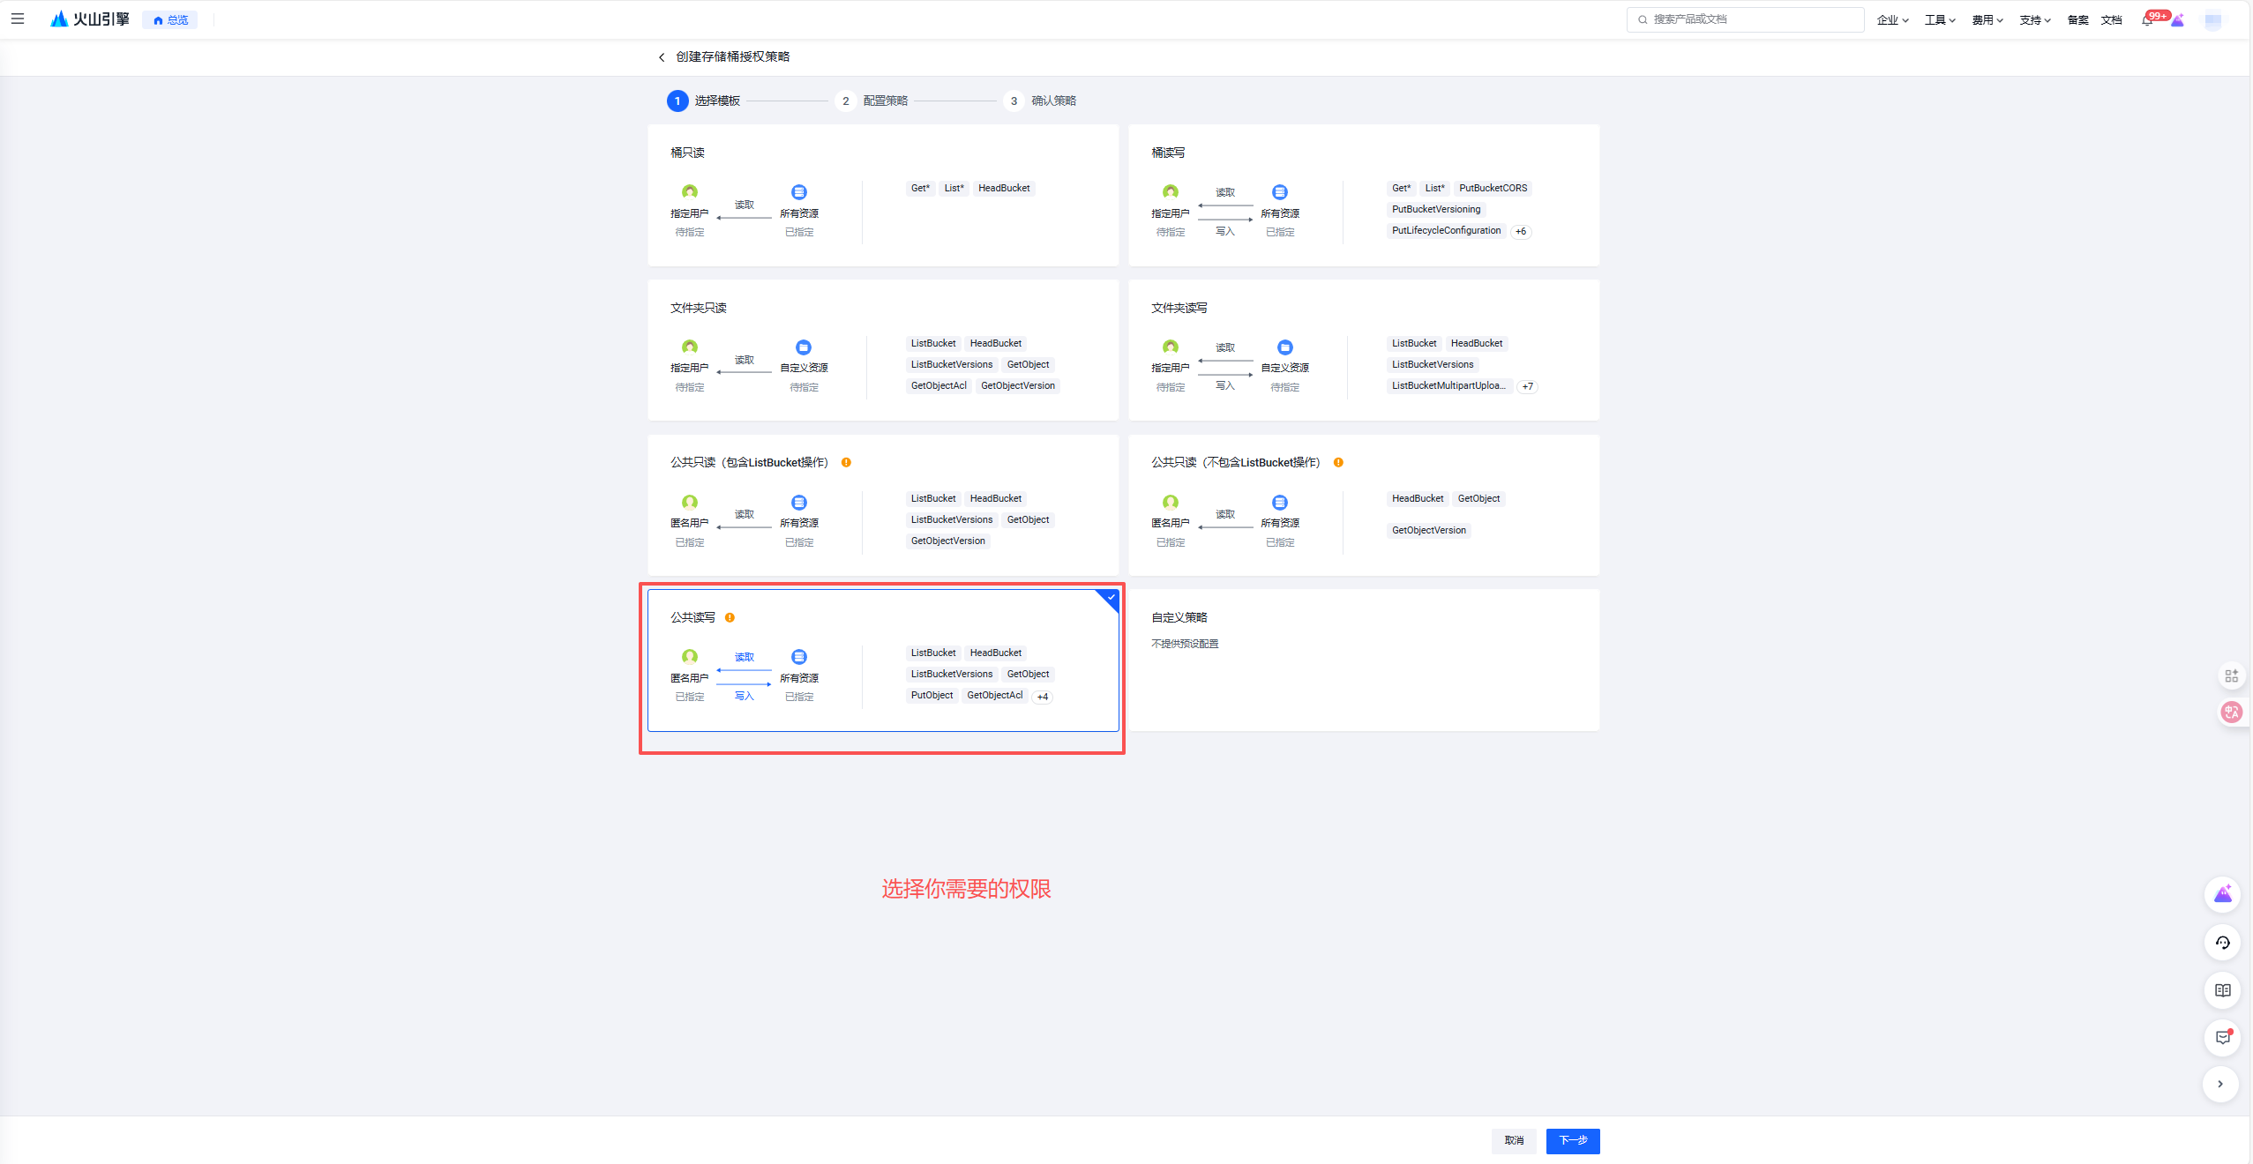Open the floating AI assistant icon

pos(2222,894)
